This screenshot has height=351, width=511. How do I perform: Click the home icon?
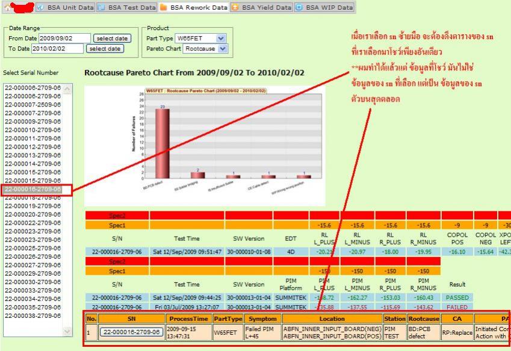click(7, 7)
